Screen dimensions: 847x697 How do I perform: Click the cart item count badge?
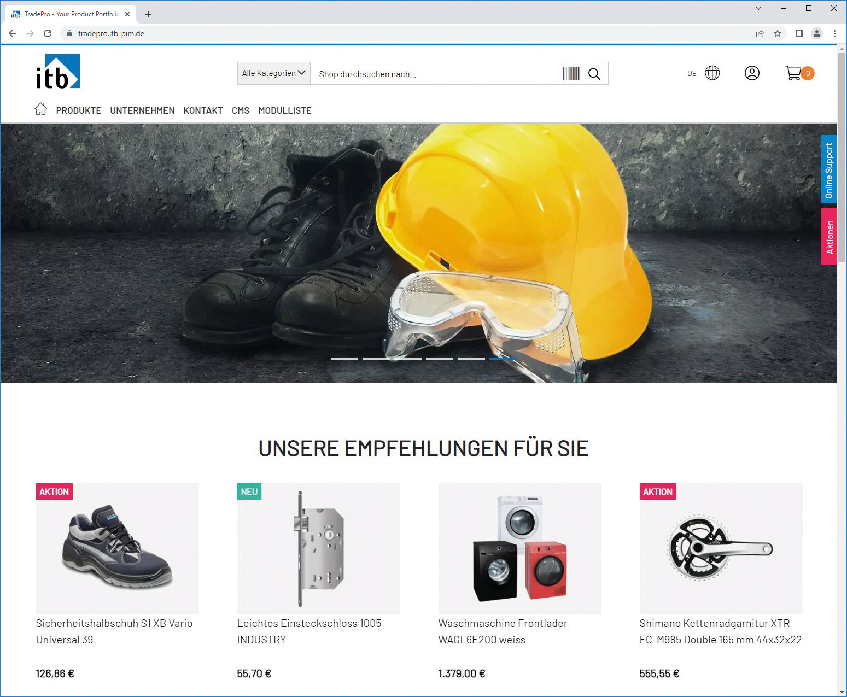coord(808,73)
